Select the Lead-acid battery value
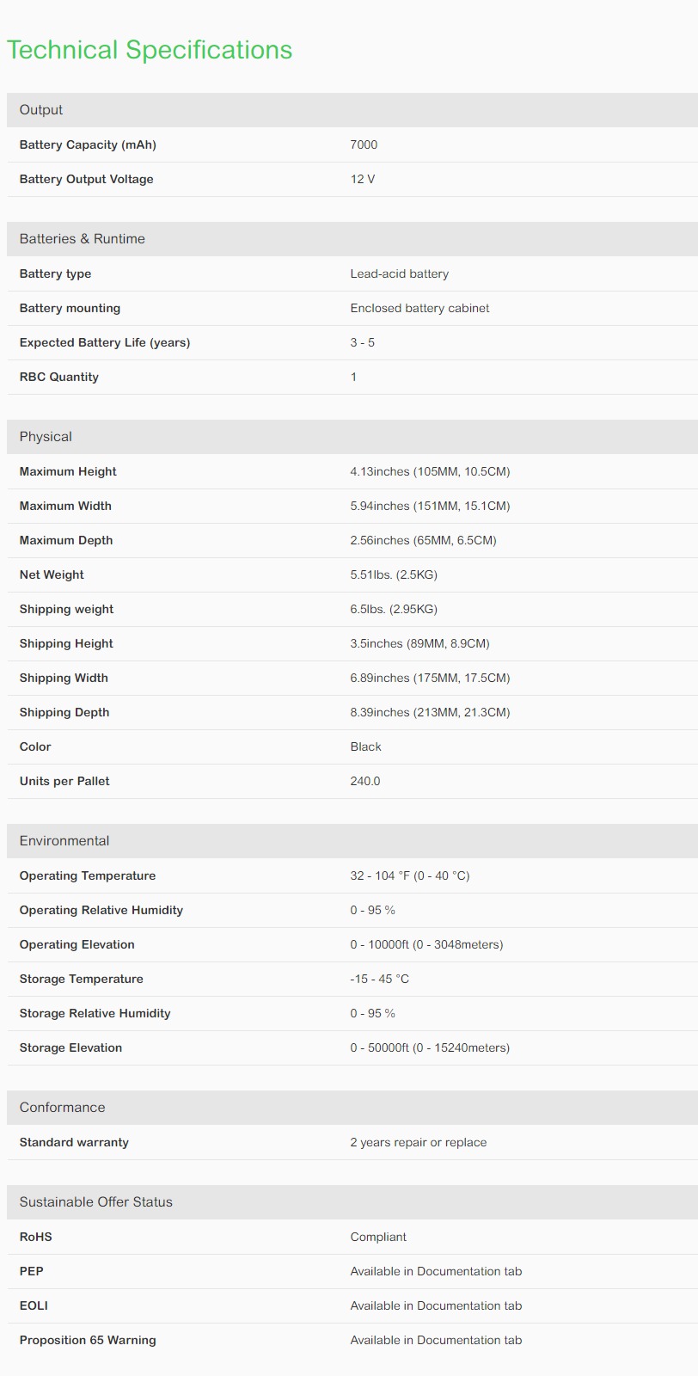The height and width of the screenshot is (1376, 698). (x=400, y=273)
